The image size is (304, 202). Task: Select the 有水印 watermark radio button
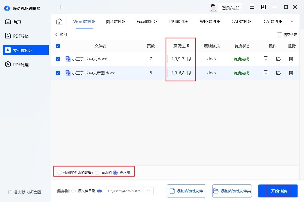coord(97,173)
